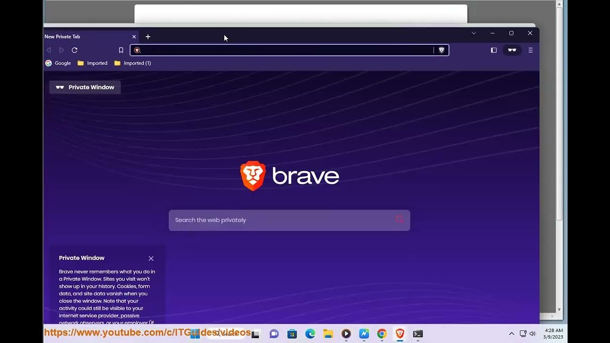
Task: Focus the address bar field
Action: tap(289, 50)
